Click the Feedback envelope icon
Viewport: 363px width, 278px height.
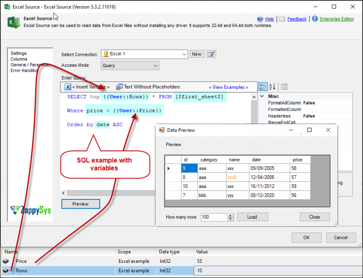coord(282,19)
